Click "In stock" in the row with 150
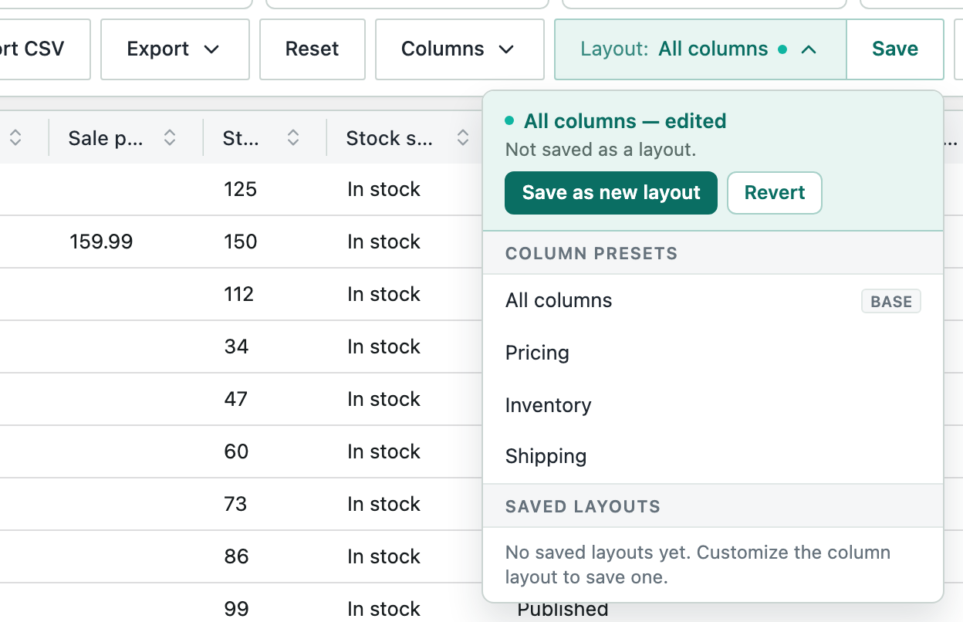The width and height of the screenshot is (963, 622). (x=384, y=242)
